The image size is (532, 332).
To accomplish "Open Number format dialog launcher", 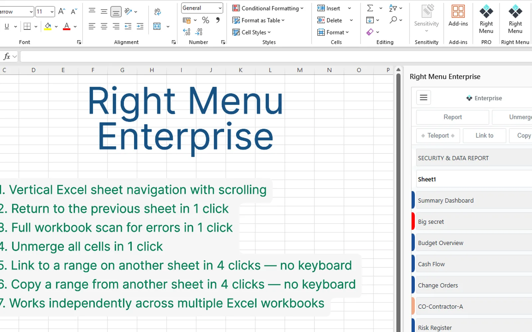I will pos(223,42).
